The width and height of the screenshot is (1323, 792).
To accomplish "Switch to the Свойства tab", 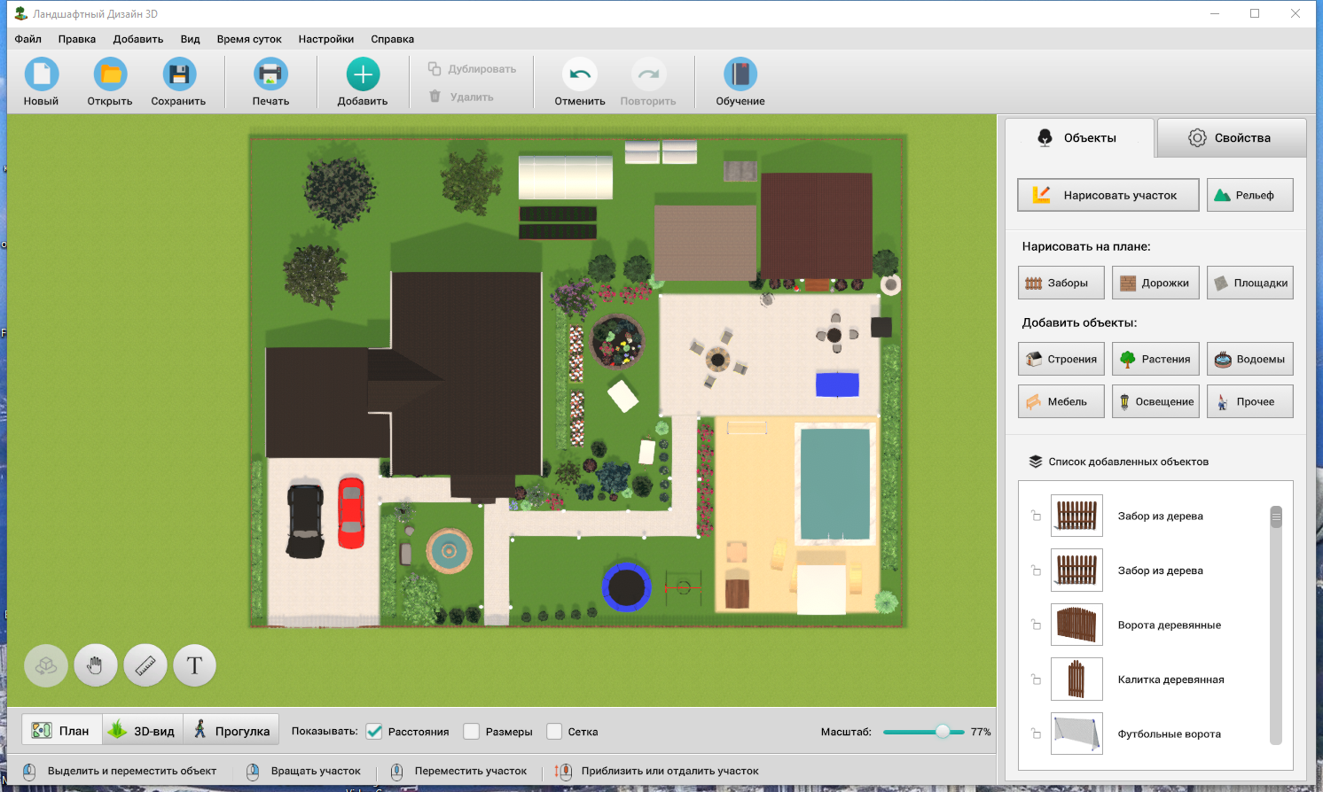I will click(x=1231, y=138).
